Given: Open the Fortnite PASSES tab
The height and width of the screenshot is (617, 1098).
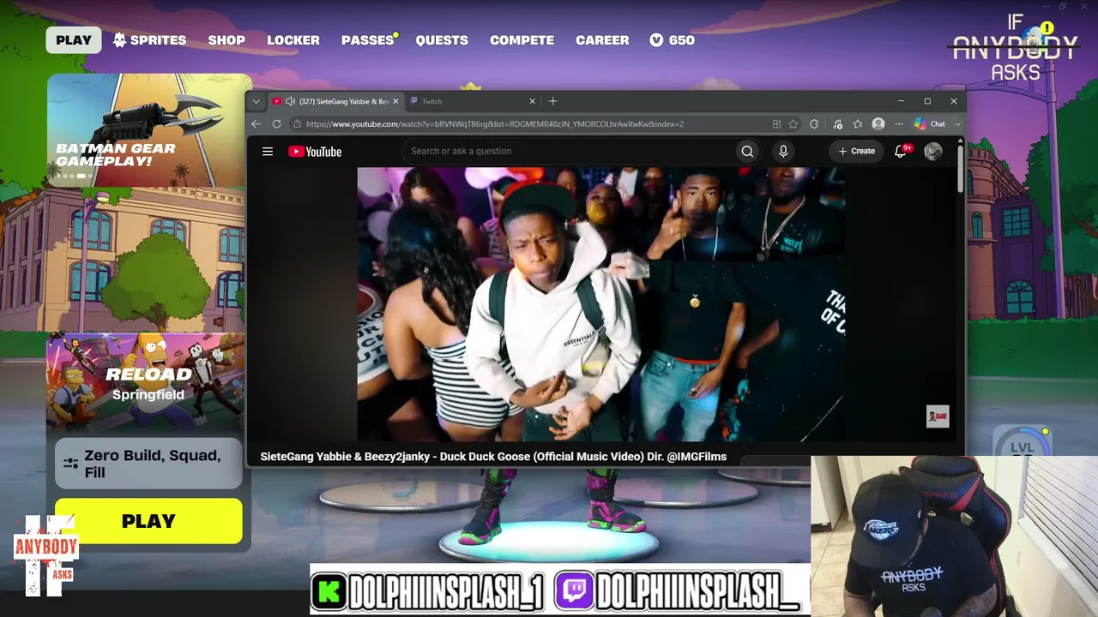Looking at the screenshot, I should (x=368, y=40).
